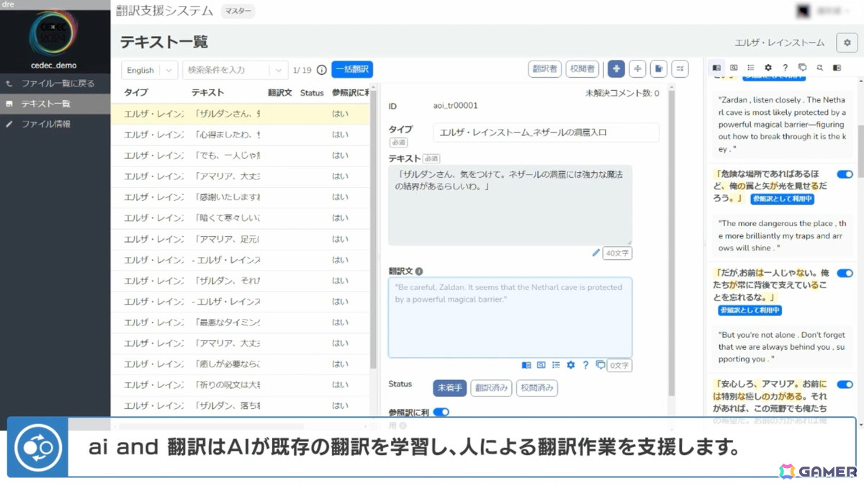Viewport: 864px width, 486px height.
Task: Select the row 「感謝いたします
Action: coord(240,197)
